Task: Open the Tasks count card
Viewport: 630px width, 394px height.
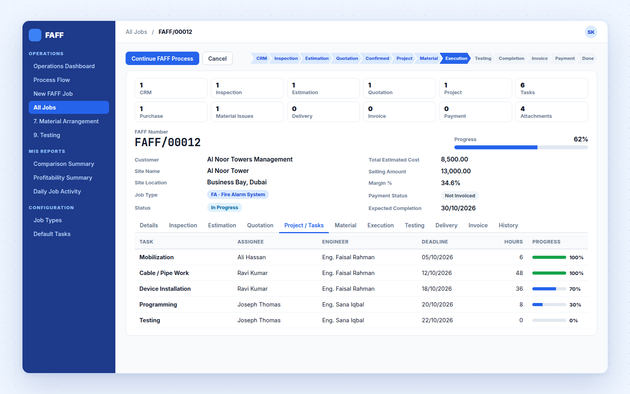Action: click(552, 88)
